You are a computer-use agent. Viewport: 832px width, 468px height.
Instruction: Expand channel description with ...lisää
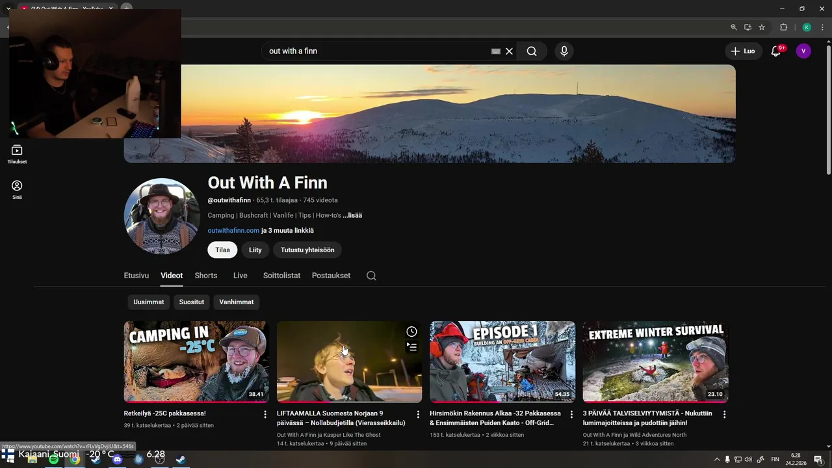[352, 215]
